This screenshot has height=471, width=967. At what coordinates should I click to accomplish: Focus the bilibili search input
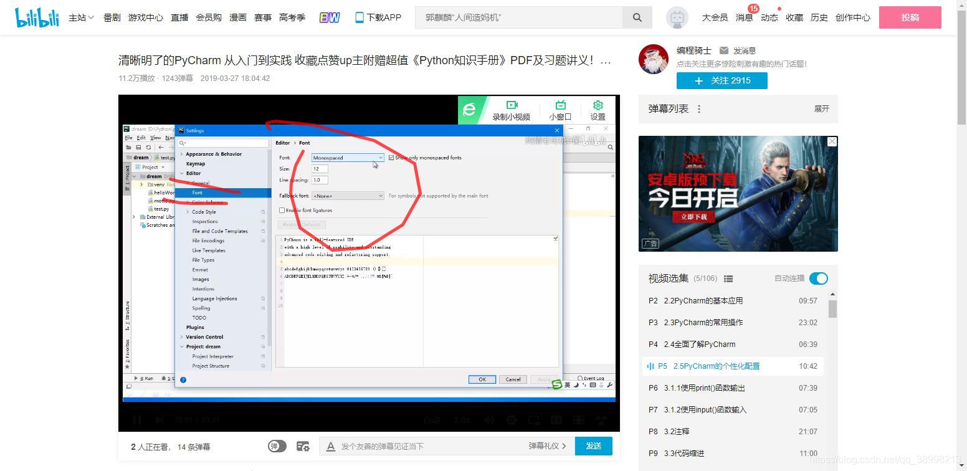tap(519, 17)
